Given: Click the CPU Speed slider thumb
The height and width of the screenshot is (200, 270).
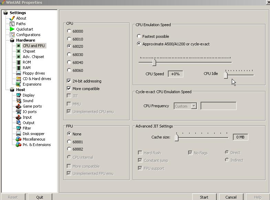Looking at the screenshot, I should click(x=154, y=63).
